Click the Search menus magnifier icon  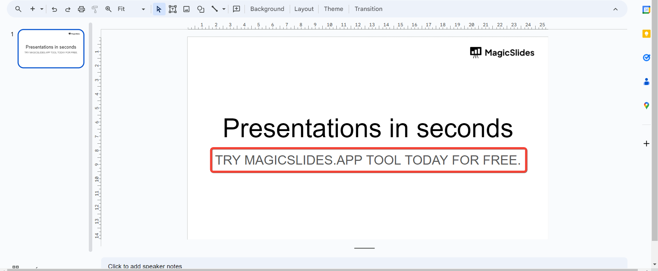[18, 9]
